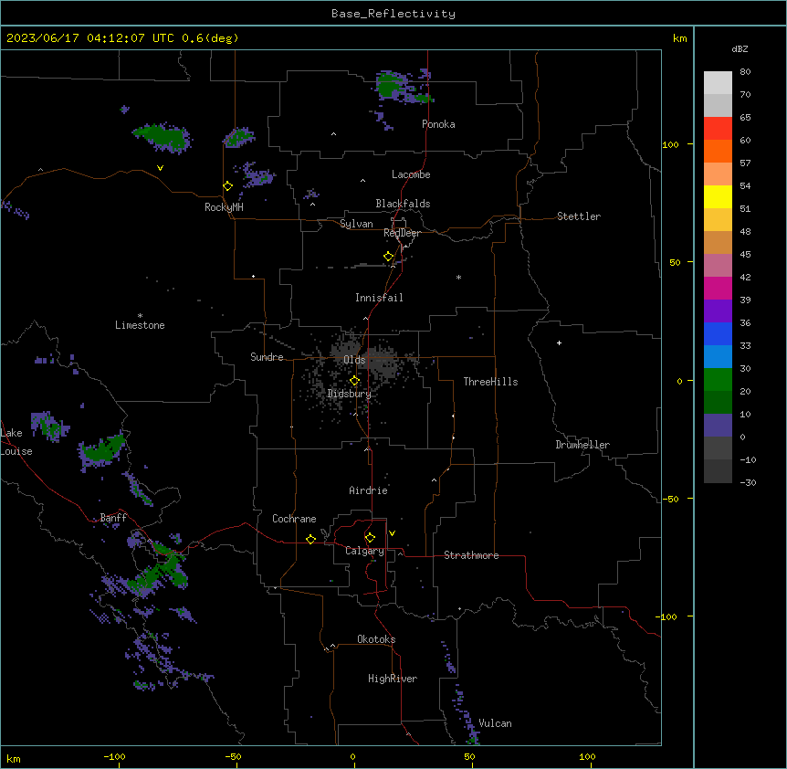Select the purple 39–36 dBZ legend swatch
This screenshot has width=787, height=769.
coord(718,311)
